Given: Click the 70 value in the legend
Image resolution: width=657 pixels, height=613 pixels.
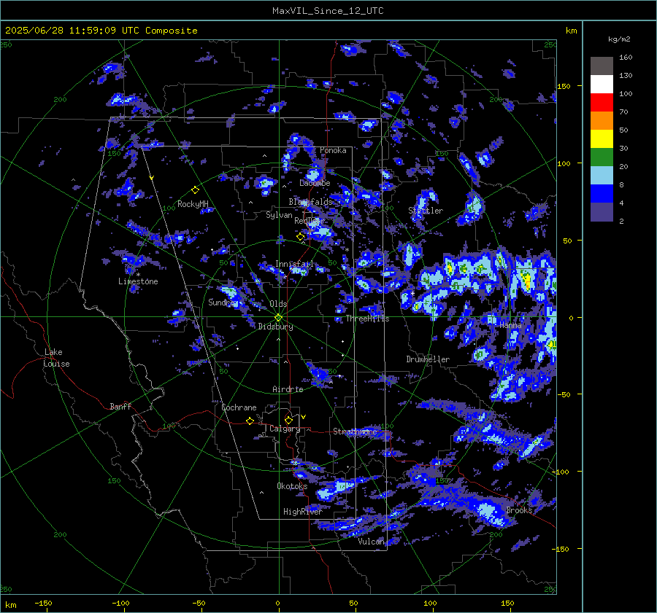Looking at the screenshot, I should click(623, 112).
